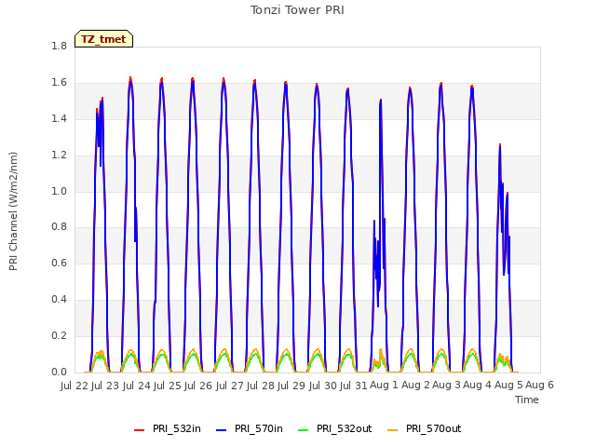
Task: Click the red PRI_532in legend swatch
Action: 139,429
